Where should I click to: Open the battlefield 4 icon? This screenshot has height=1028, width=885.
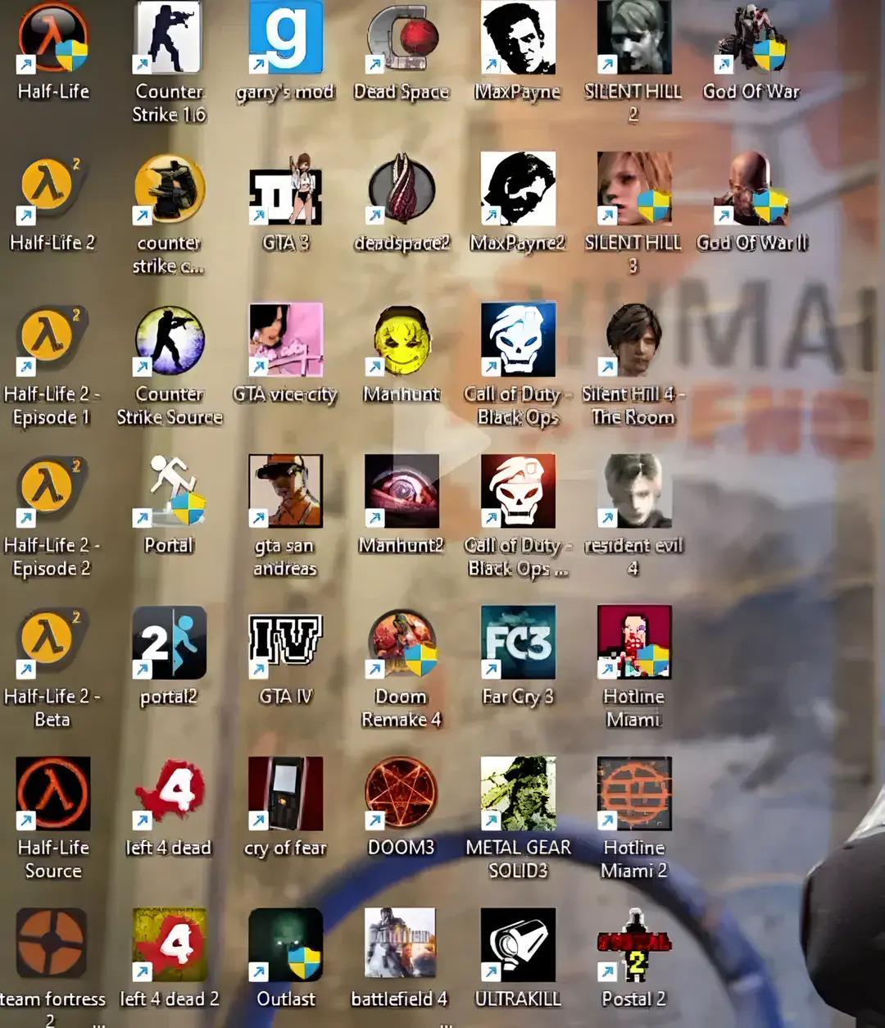click(402, 944)
